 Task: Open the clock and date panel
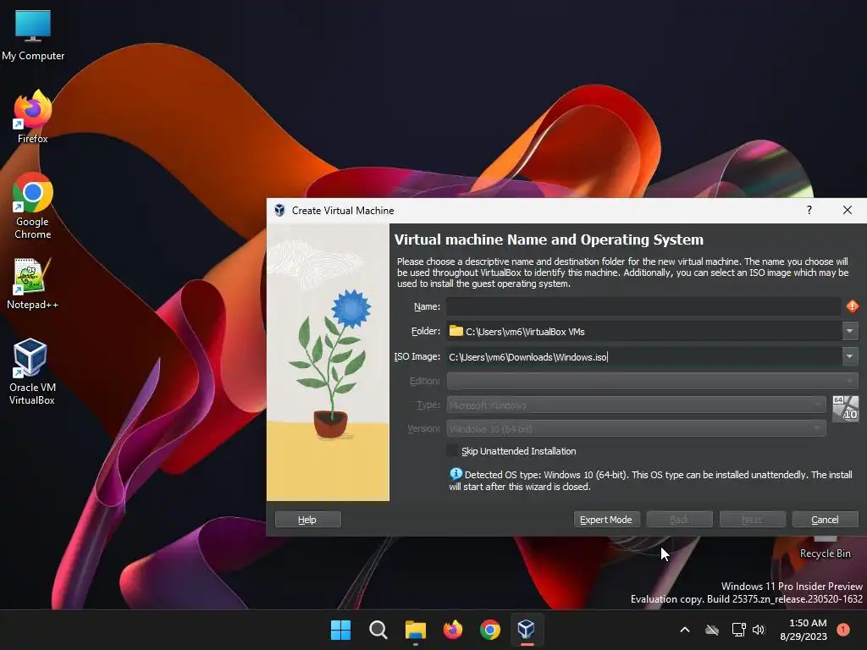pos(803,630)
